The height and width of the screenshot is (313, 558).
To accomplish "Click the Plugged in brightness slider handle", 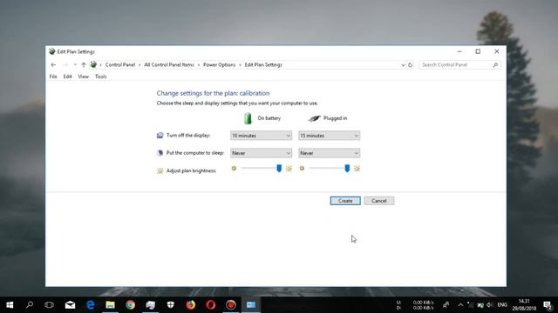I will (347, 169).
